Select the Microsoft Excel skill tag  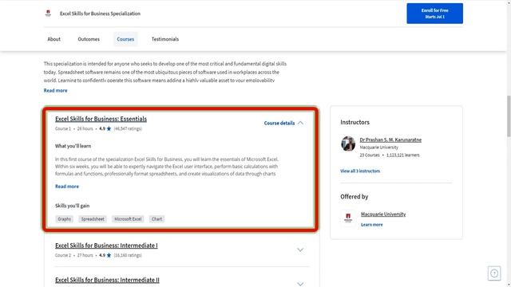tap(128, 219)
